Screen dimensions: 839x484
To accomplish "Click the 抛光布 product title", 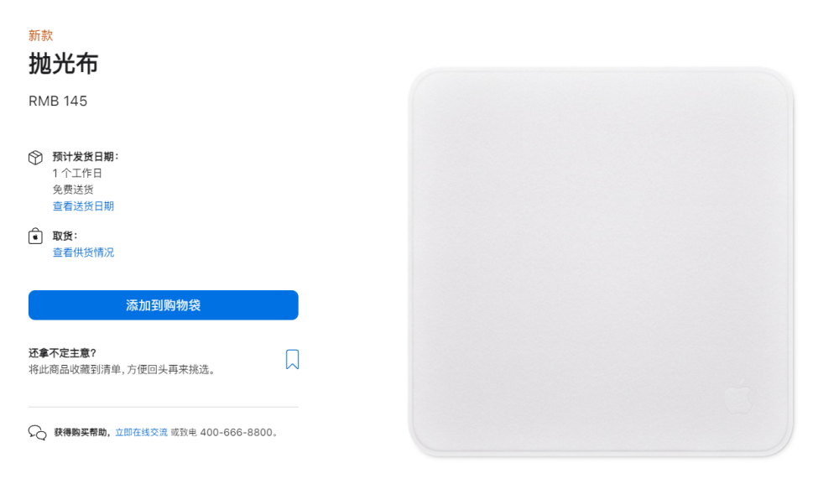I will (63, 64).
